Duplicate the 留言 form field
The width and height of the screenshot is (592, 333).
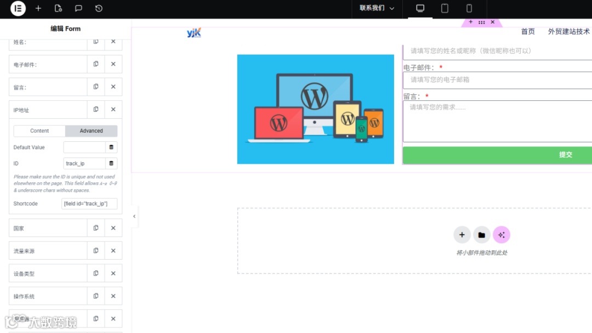click(96, 87)
